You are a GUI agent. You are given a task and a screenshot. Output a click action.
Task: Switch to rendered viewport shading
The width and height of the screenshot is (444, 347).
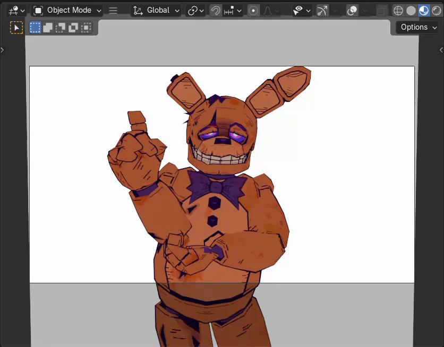[x=437, y=11]
